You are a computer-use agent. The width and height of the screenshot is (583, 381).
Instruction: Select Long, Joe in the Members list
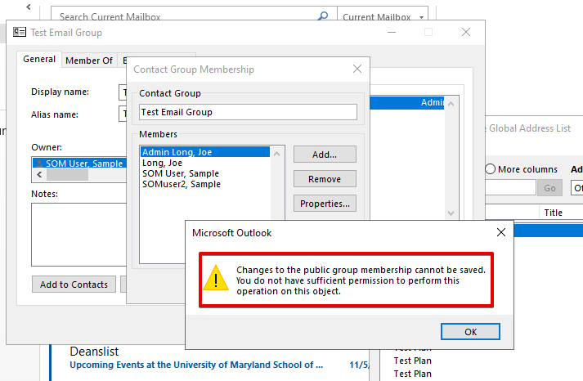[x=162, y=163]
